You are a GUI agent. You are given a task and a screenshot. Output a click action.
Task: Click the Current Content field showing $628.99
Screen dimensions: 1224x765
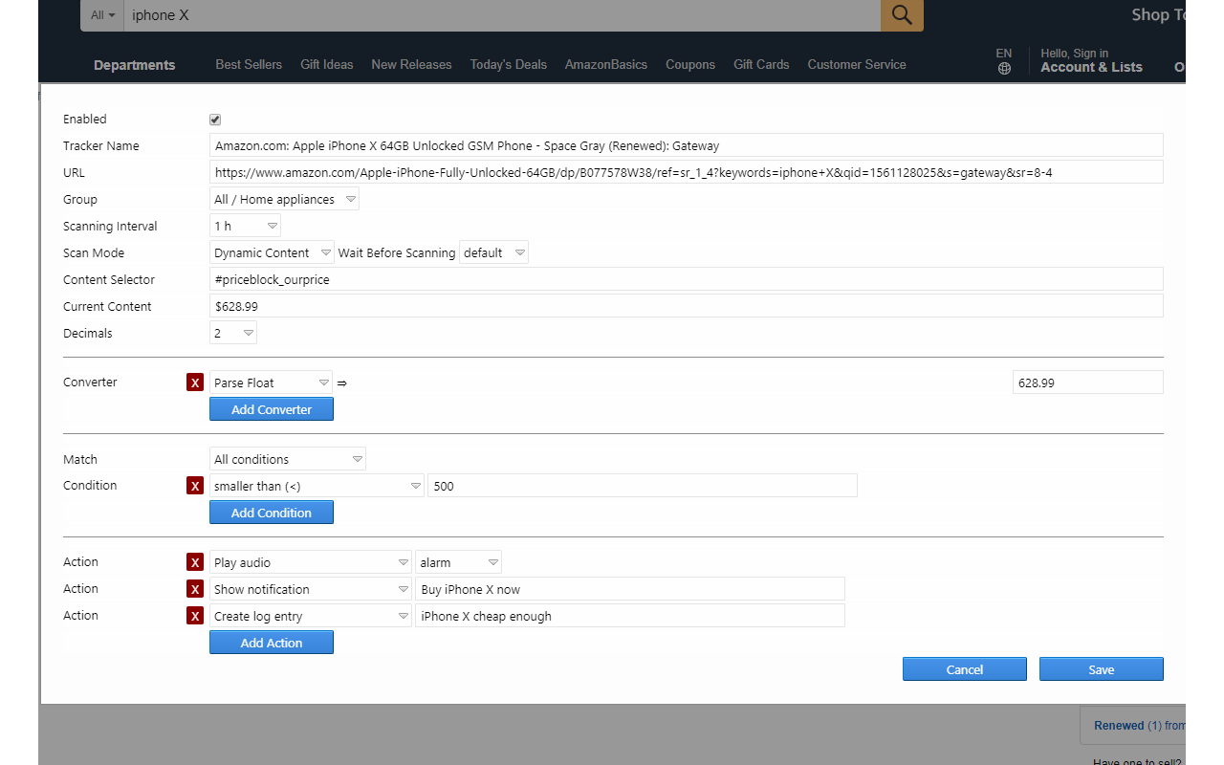687,306
